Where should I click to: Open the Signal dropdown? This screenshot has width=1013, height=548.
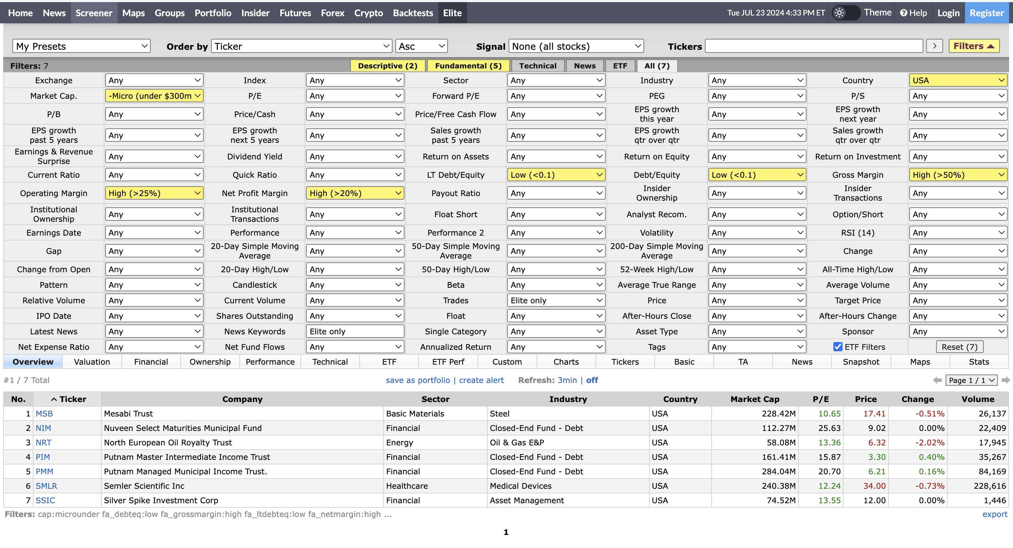click(x=576, y=46)
